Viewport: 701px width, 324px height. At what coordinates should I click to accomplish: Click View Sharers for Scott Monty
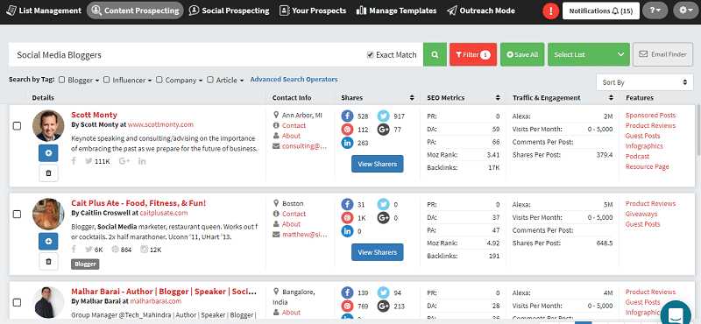pyautogui.click(x=378, y=164)
